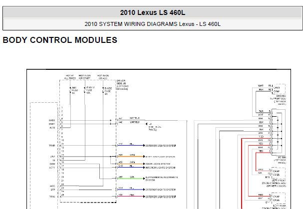The height and width of the screenshot is (209, 303).
Task: Click the B-ACC fuse label
Action: click(108, 91)
